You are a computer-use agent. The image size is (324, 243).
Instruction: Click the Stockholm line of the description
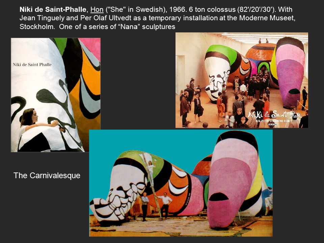tap(97, 27)
